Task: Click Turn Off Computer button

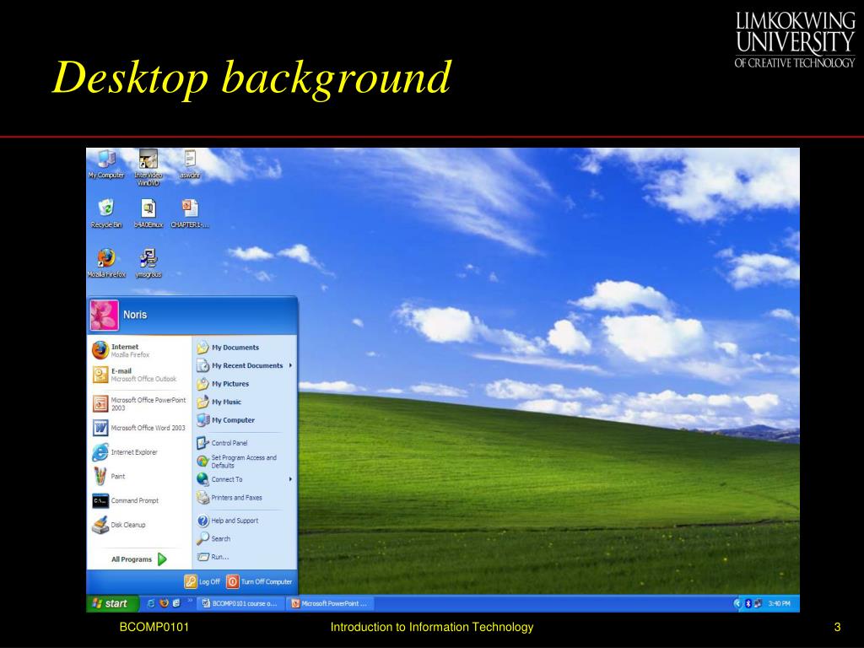Action: click(260, 581)
